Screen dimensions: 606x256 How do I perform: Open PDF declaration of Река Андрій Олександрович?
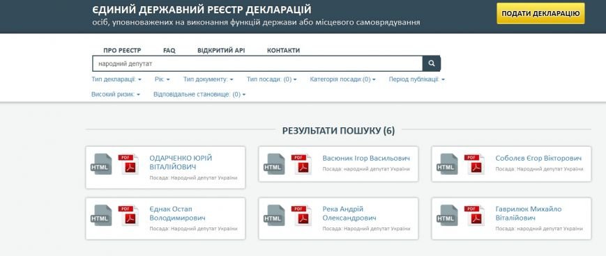[302, 215]
